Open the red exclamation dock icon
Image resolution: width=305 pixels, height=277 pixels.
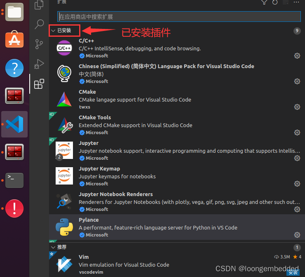pos(14,208)
